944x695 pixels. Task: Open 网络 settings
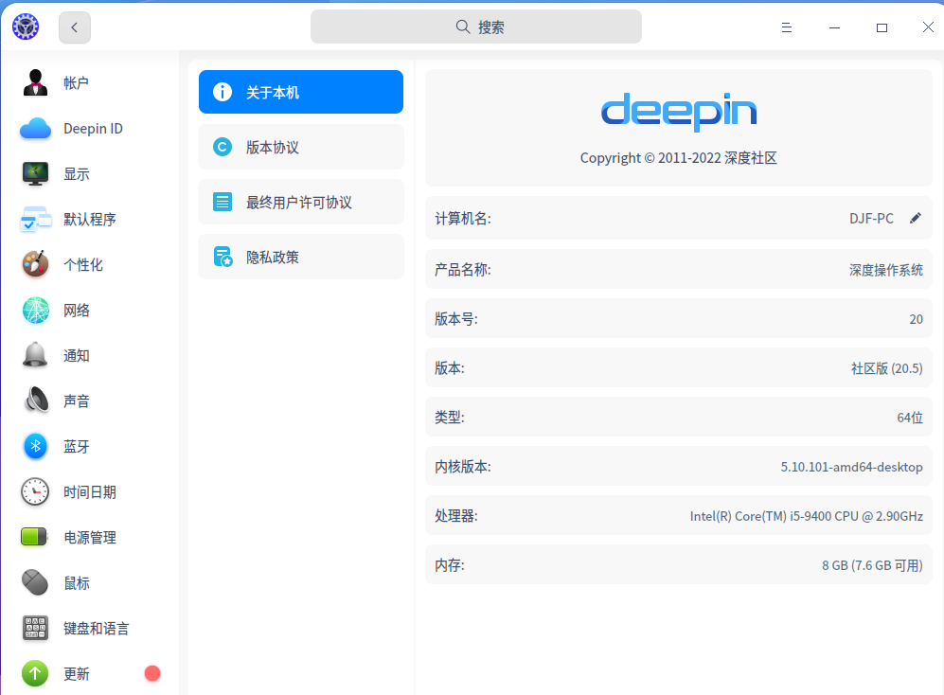pos(76,310)
